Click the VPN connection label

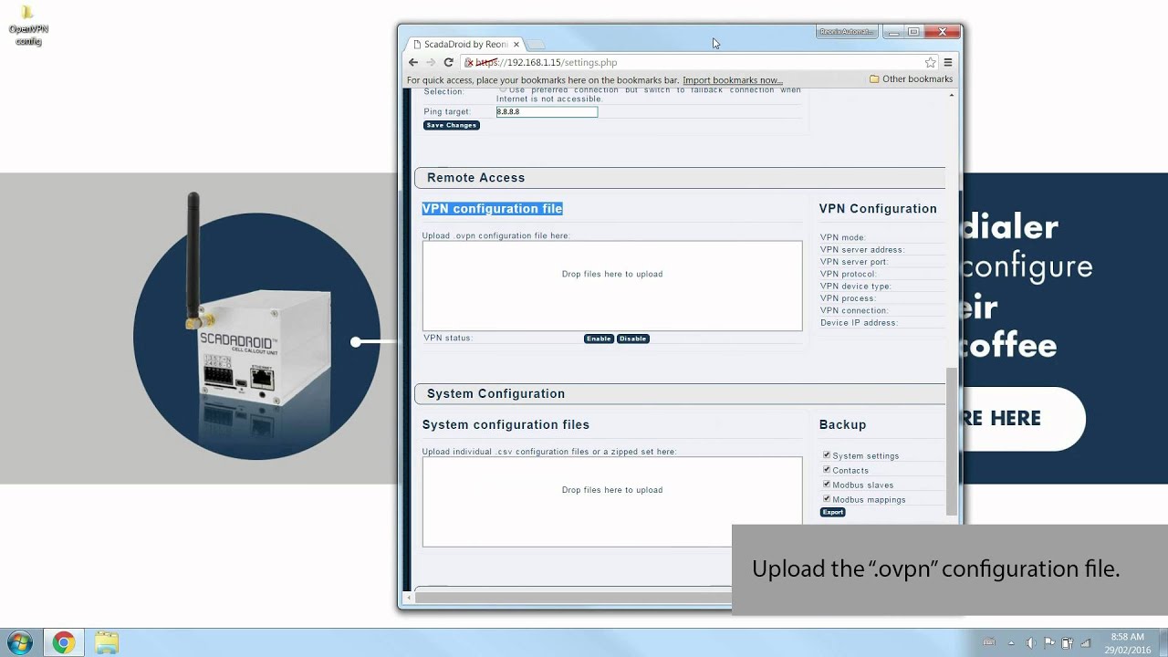[x=854, y=310]
